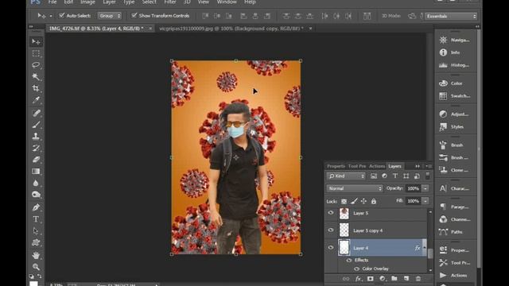This screenshot has height=286, width=509.
Task: Open the layer filter Kind dropdown
Action: pos(346,176)
